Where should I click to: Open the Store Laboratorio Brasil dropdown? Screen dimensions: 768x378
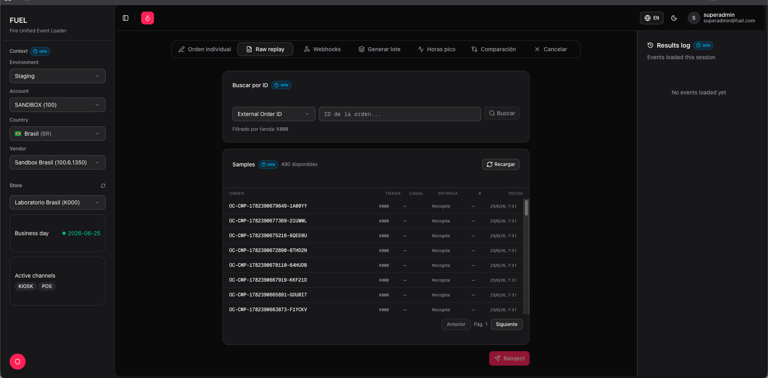[58, 202]
